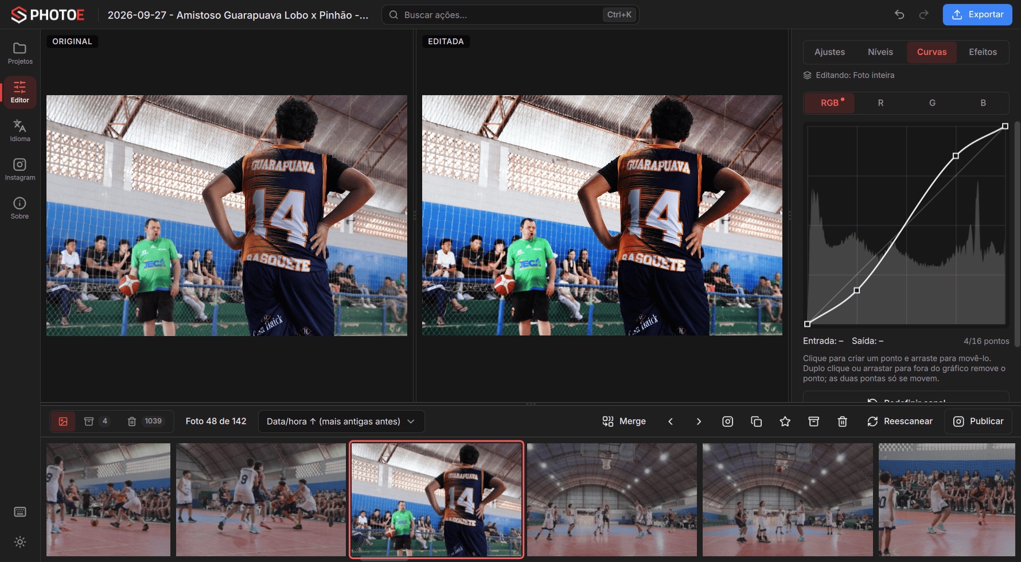Image resolution: width=1021 pixels, height=562 pixels.
Task: Open the Data/hora sort order dropdown
Action: pyautogui.click(x=341, y=421)
